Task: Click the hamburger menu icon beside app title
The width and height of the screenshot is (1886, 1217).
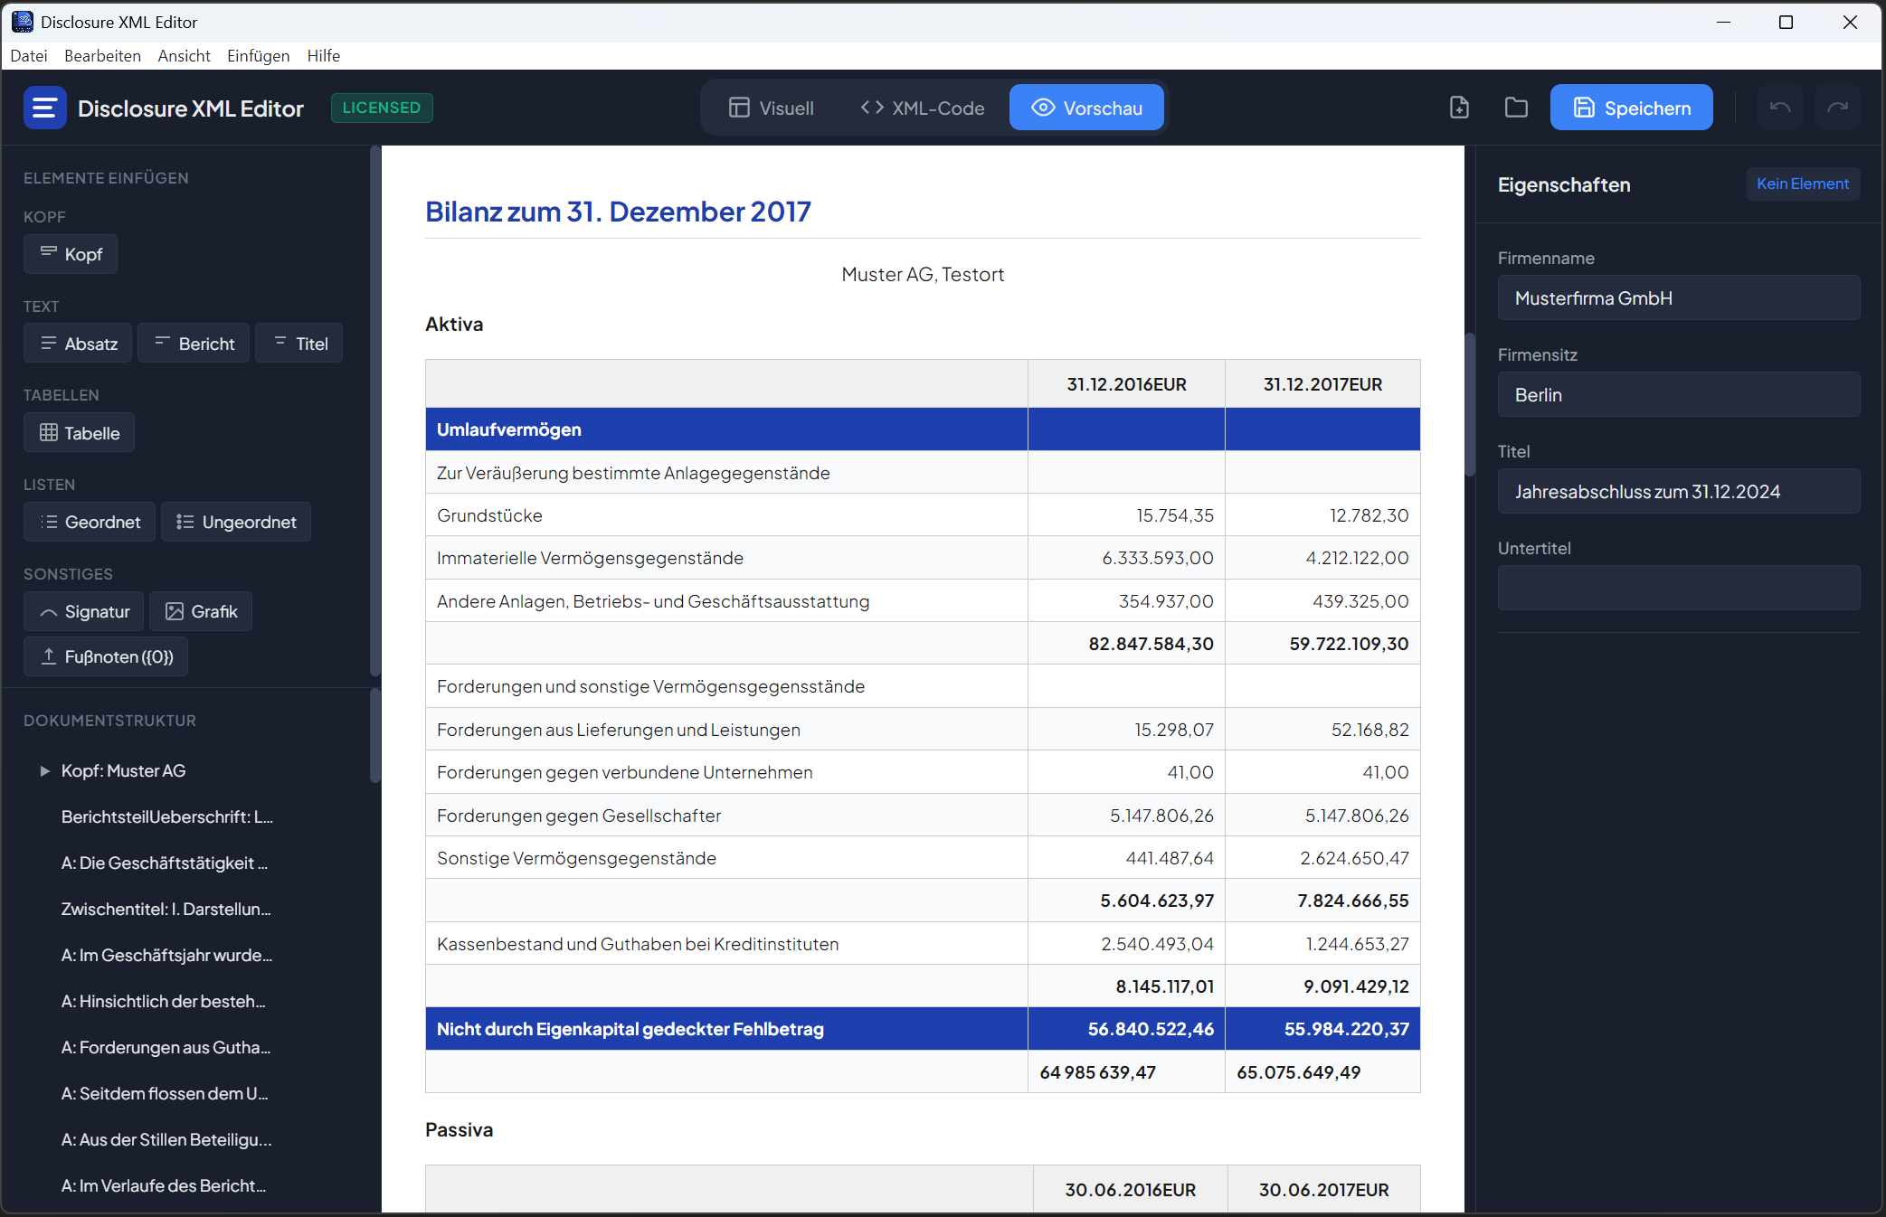Action: pyautogui.click(x=44, y=108)
